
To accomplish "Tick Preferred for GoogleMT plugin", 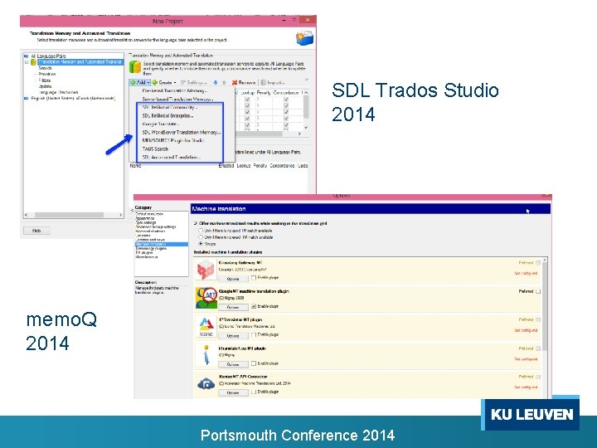I will 538,291.
